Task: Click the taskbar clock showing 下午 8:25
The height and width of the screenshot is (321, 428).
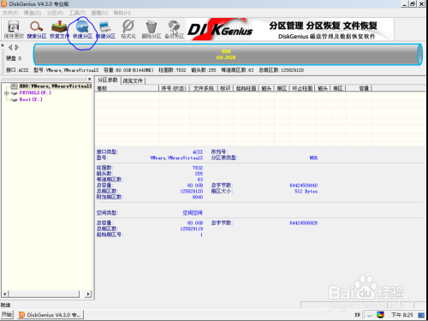Action: tap(401, 315)
